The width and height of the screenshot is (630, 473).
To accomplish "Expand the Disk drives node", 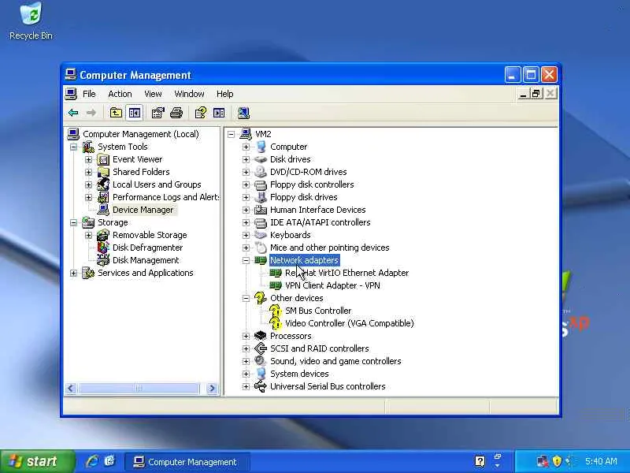I will tap(246, 160).
